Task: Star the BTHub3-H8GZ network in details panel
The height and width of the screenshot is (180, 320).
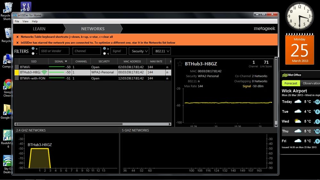Action: [x=180, y=64]
